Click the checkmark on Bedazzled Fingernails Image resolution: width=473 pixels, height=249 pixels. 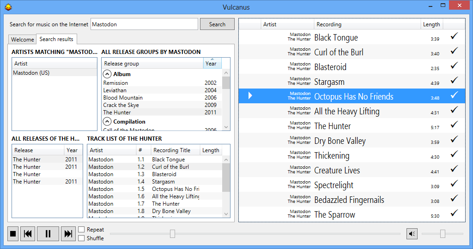click(x=454, y=198)
